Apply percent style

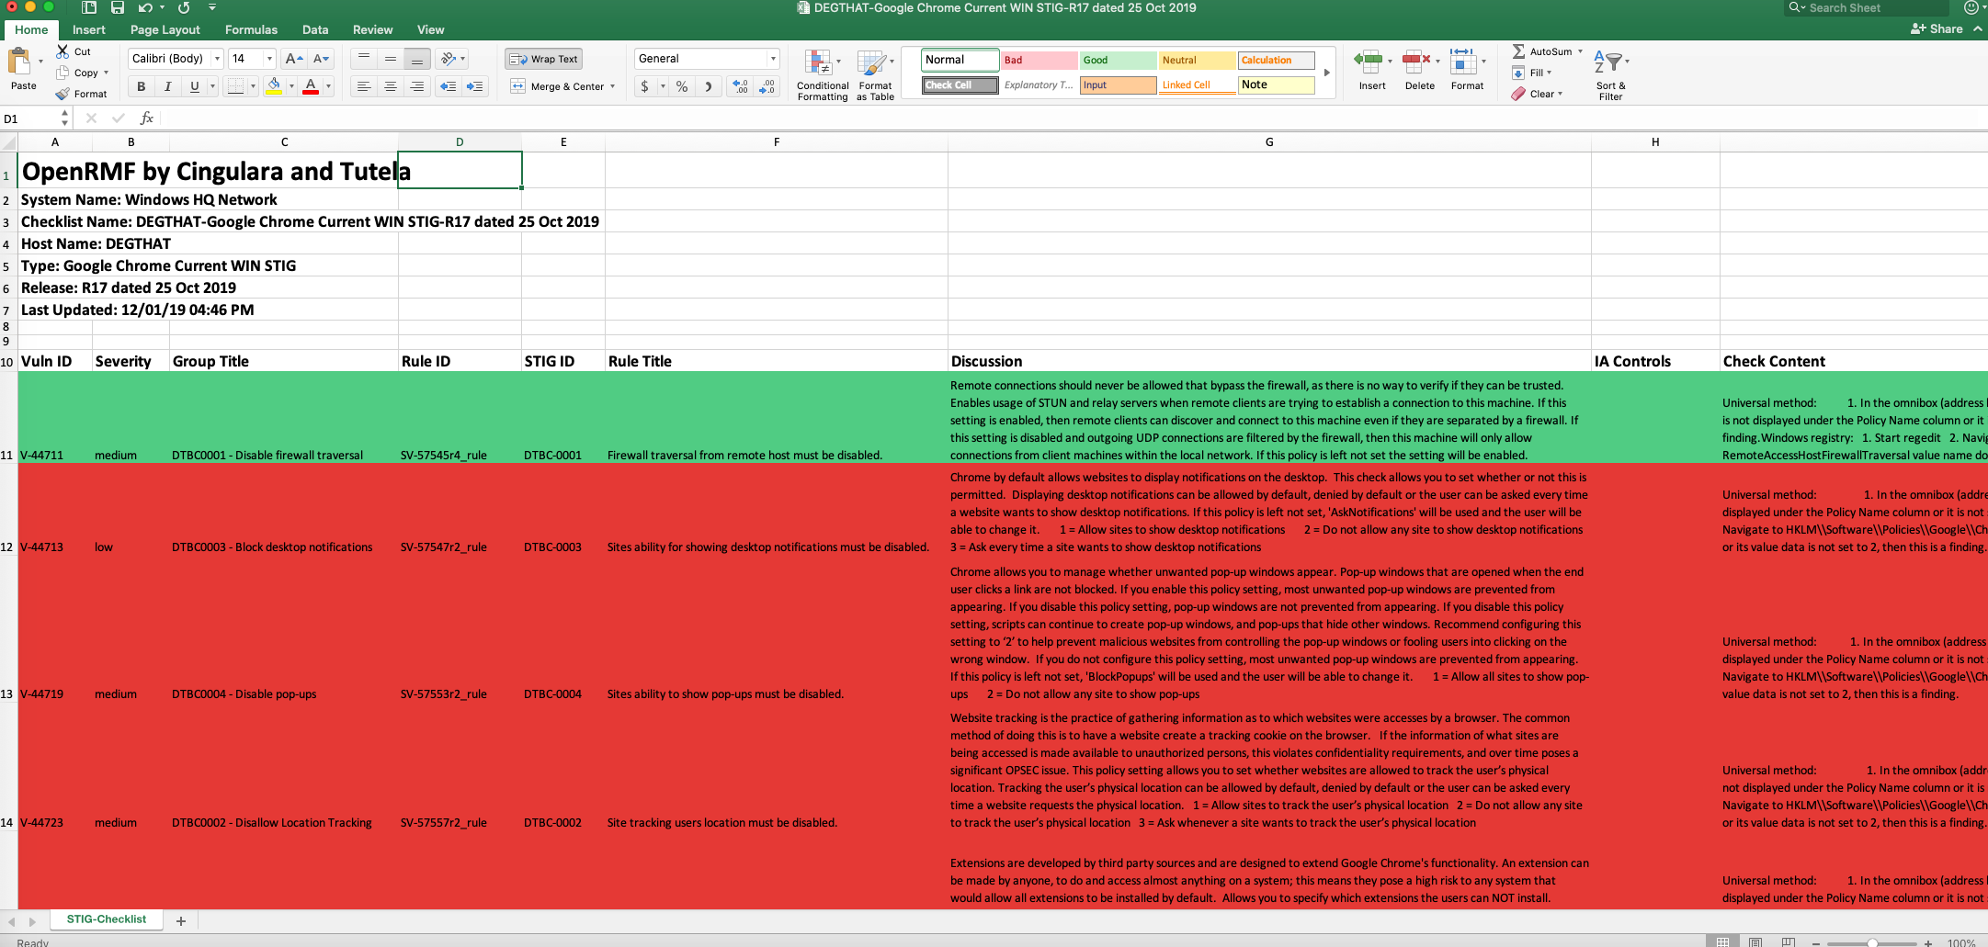[x=682, y=86]
